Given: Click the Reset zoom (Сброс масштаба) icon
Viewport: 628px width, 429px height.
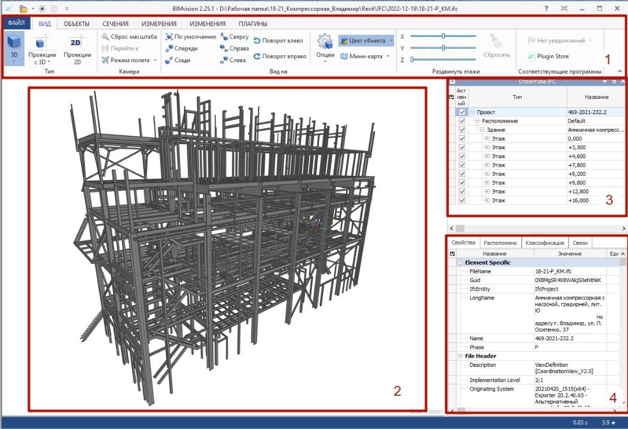Looking at the screenshot, I should point(105,37).
